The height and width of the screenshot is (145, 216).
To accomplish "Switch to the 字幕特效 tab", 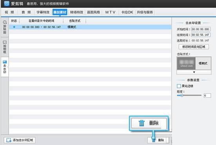I will [43, 12].
